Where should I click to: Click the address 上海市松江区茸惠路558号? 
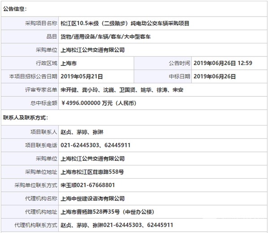92,172
